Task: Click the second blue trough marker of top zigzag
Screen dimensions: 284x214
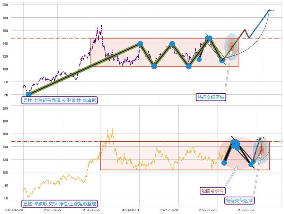Action: click(x=189, y=66)
